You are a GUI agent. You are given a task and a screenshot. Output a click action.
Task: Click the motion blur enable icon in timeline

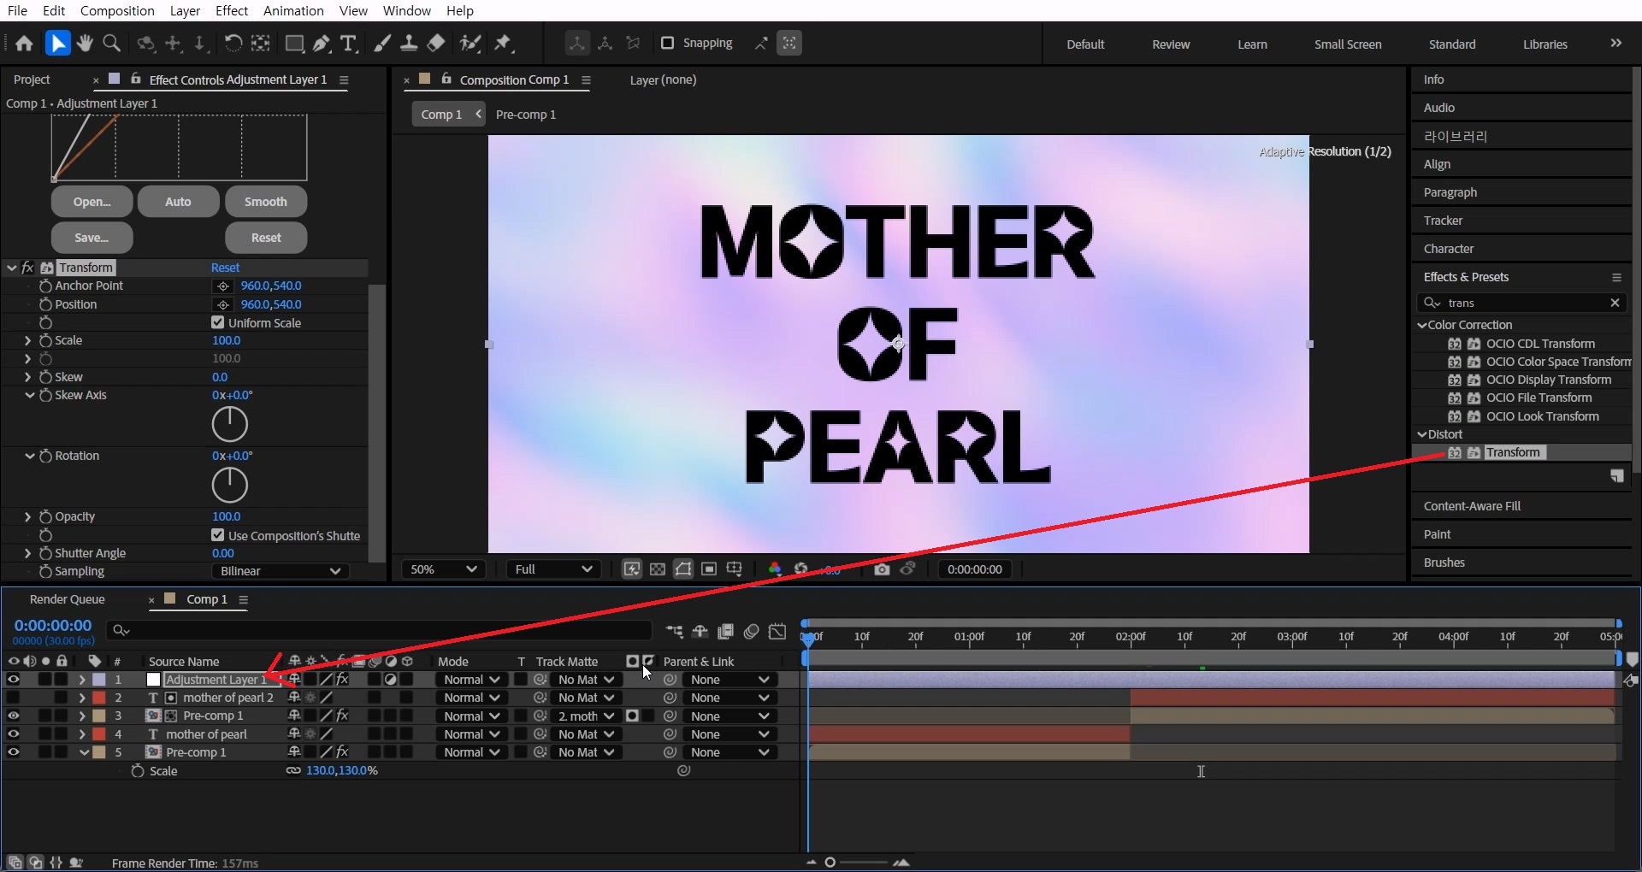(x=752, y=632)
